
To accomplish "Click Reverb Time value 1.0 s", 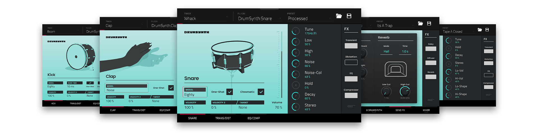I will coord(405,51).
